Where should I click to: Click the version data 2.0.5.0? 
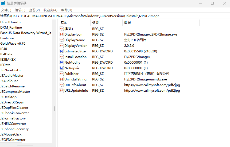tap(129, 46)
